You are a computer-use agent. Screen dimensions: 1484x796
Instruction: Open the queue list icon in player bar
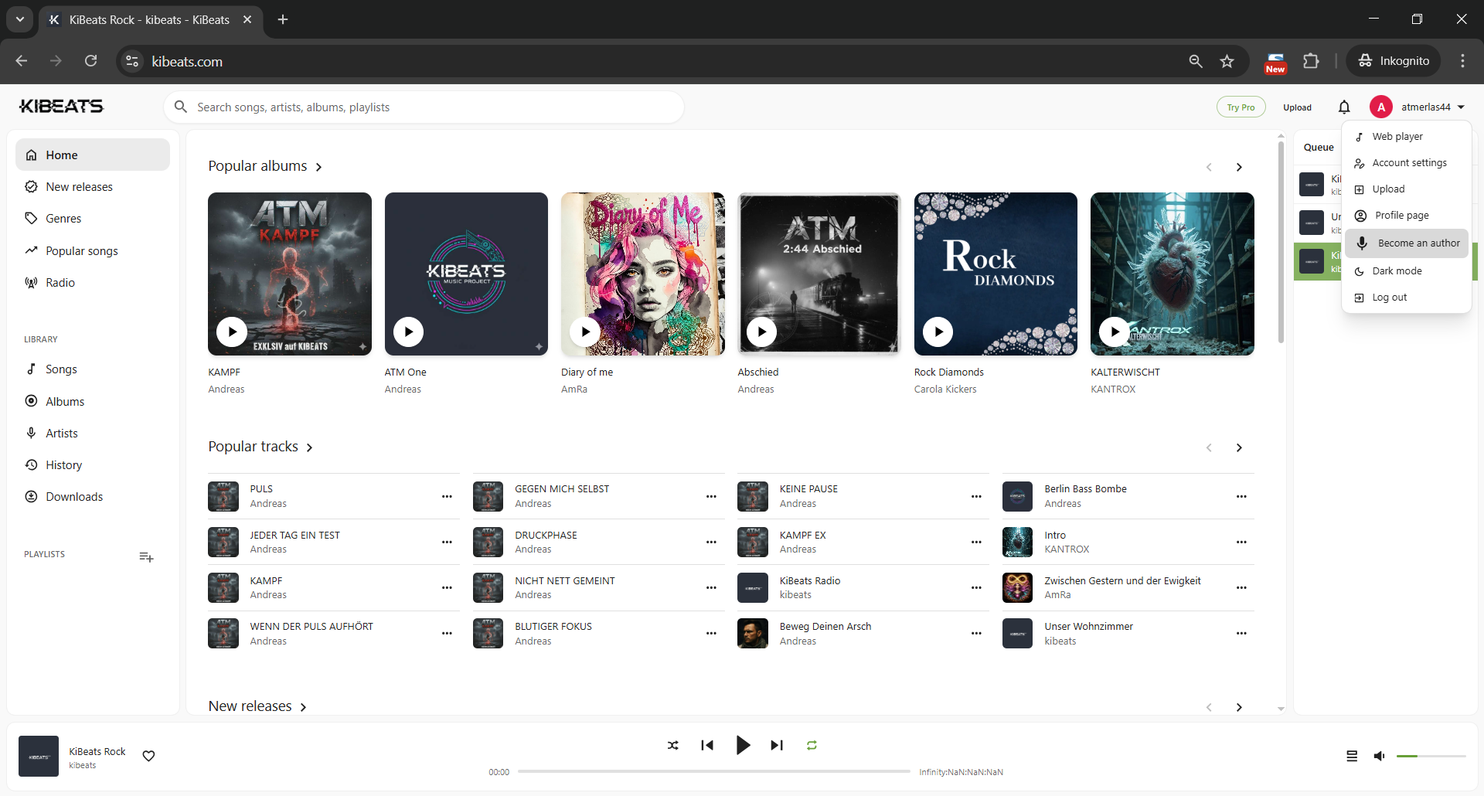[1352, 756]
